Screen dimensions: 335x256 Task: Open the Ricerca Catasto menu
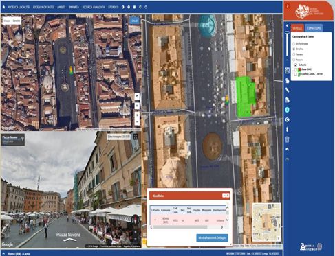pos(43,7)
